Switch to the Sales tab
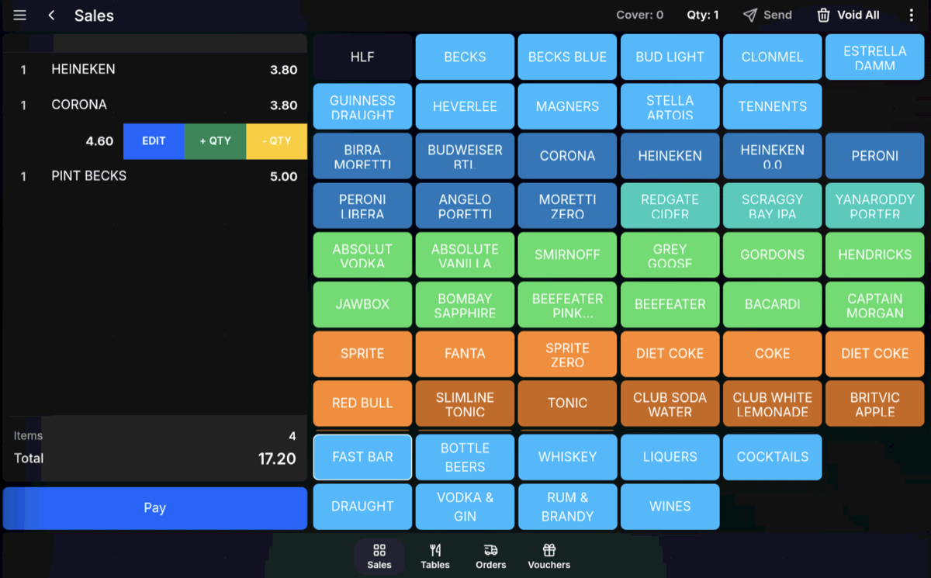The image size is (931, 578). point(379,556)
